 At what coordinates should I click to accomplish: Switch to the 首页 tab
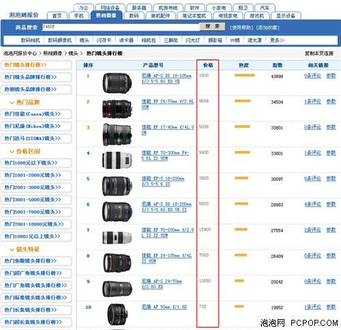coord(57,16)
